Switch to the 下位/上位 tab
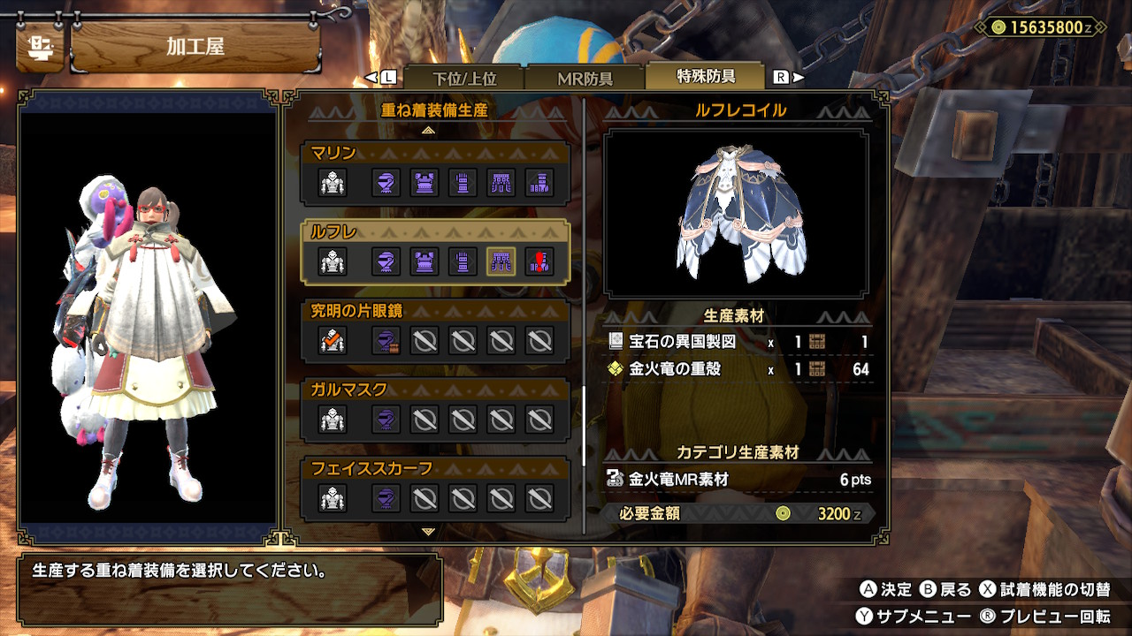The image size is (1132, 636). pyautogui.click(x=464, y=78)
